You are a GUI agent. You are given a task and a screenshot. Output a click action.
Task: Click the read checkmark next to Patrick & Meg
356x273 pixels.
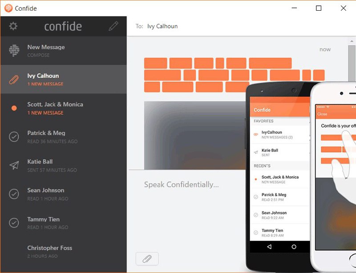[14, 137]
